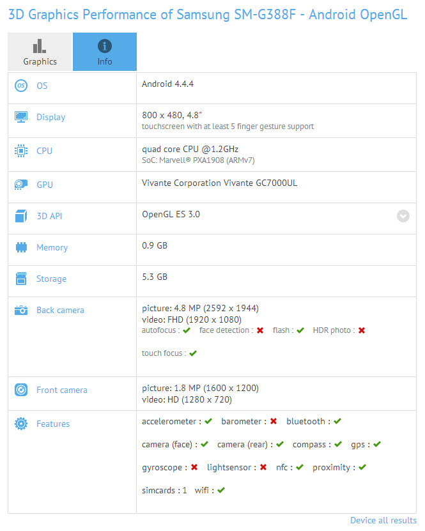Viewport: 425px width, 531px height.
Task: Open the Device all results link
Action: [383, 520]
